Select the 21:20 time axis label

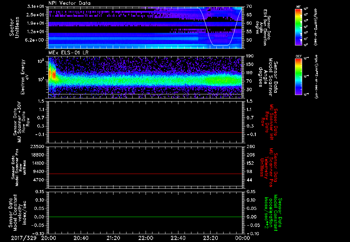113,238
